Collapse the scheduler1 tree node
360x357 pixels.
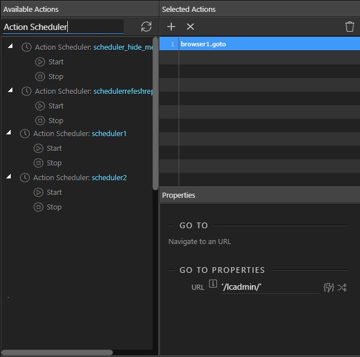pos(8,132)
